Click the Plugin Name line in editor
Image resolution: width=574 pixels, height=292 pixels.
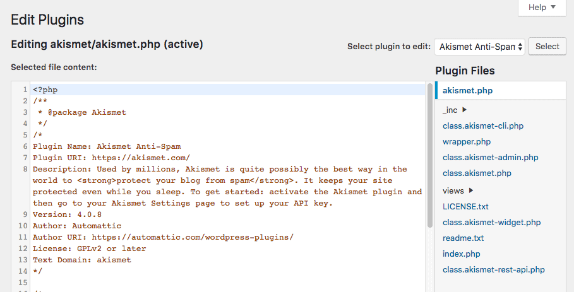coord(101,146)
